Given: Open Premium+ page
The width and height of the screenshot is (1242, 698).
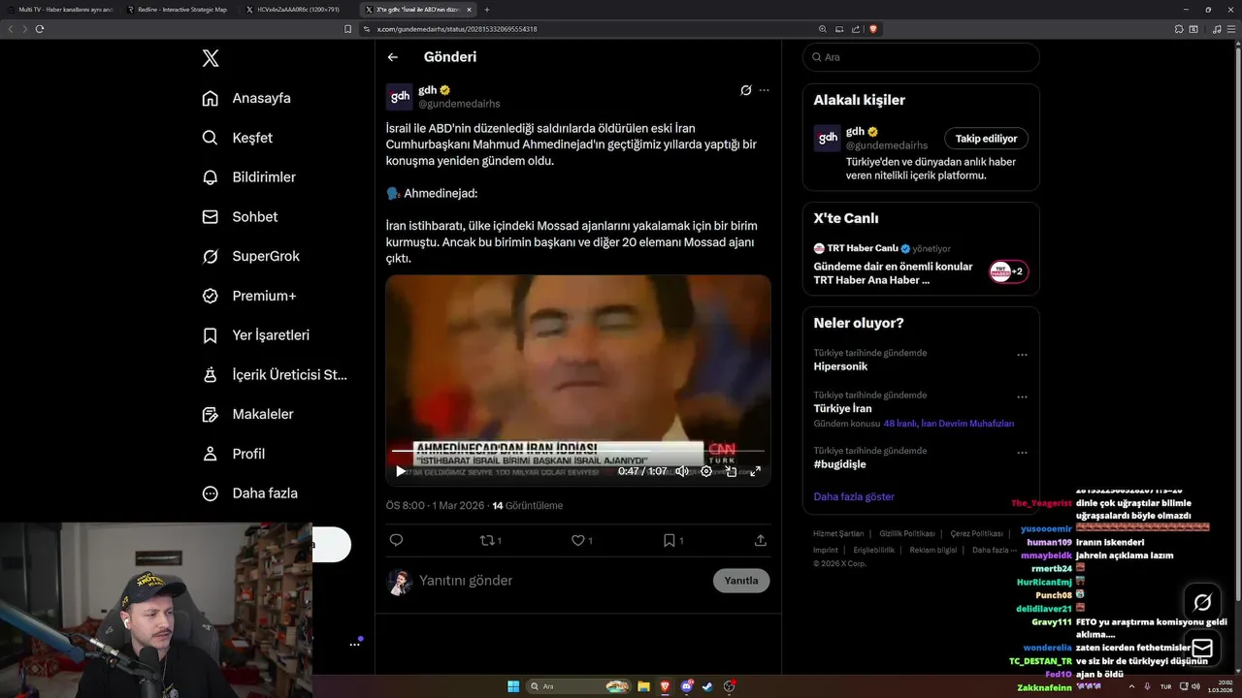Looking at the screenshot, I should (x=248, y=296).
